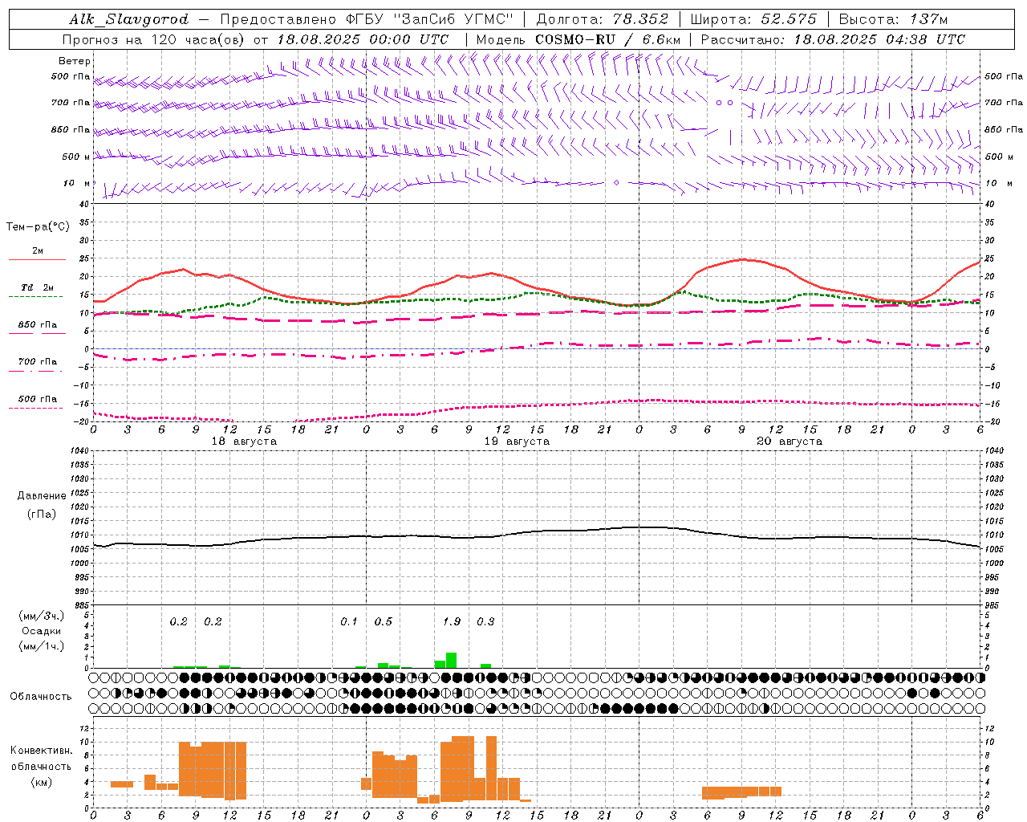
Task: Click the forecast length text Прогноз на 120 часа(ов)
Action: tap(155, 39)
